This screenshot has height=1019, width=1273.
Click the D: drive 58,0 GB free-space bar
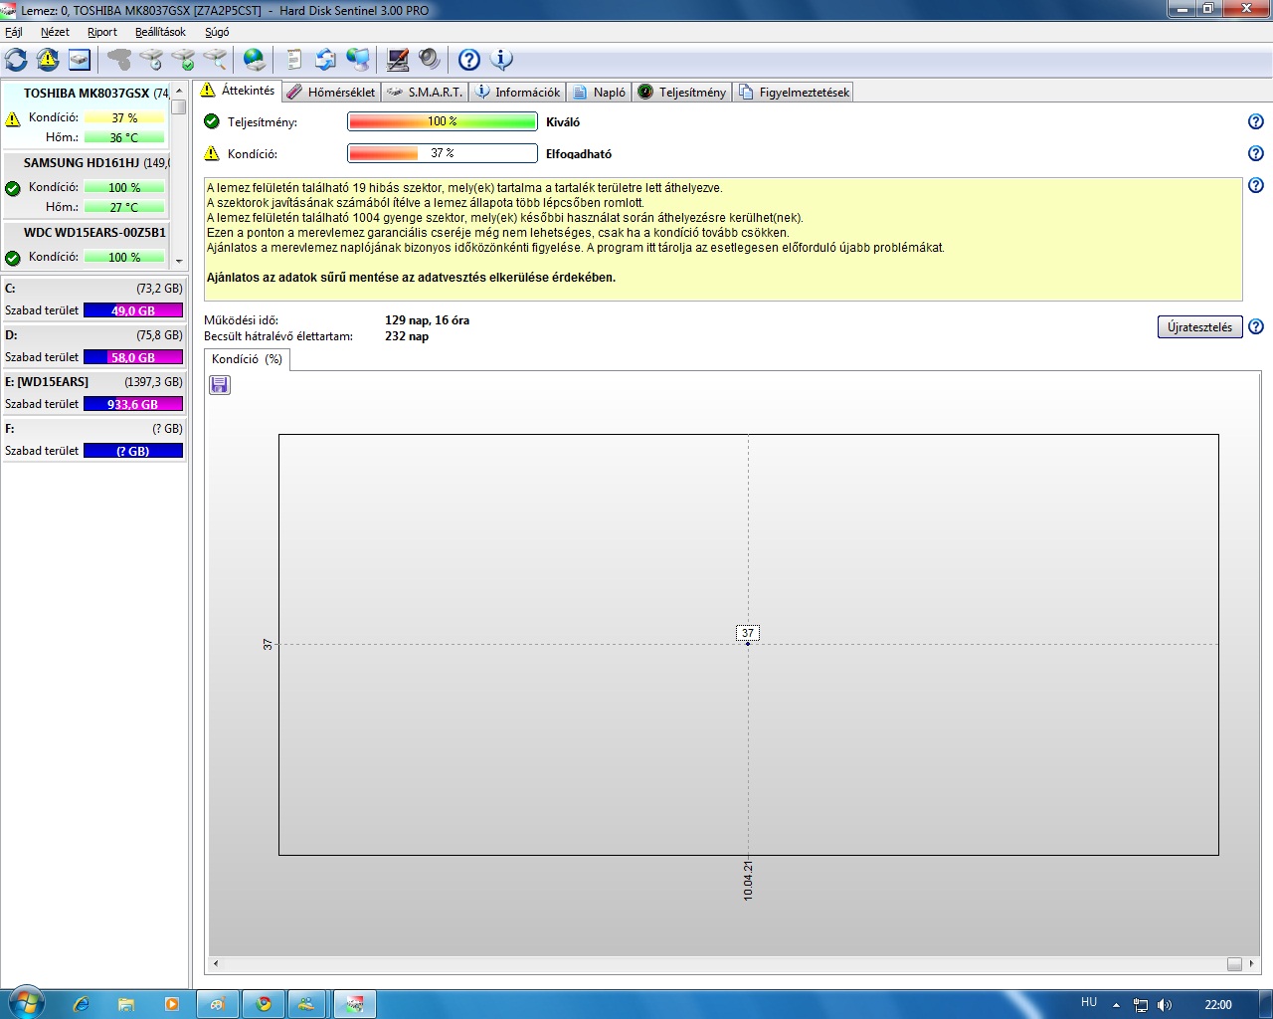[x=133, y=357]
